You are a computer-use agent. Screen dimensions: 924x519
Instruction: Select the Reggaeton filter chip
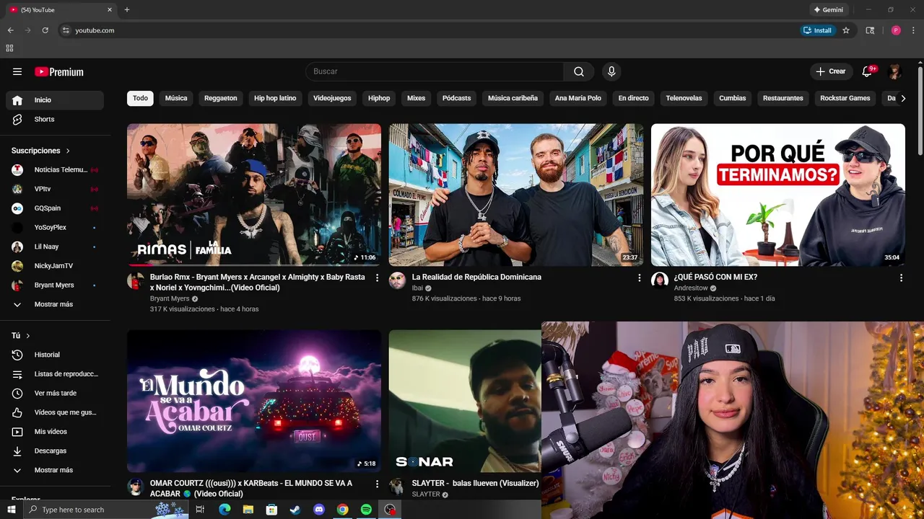point(221,98)
